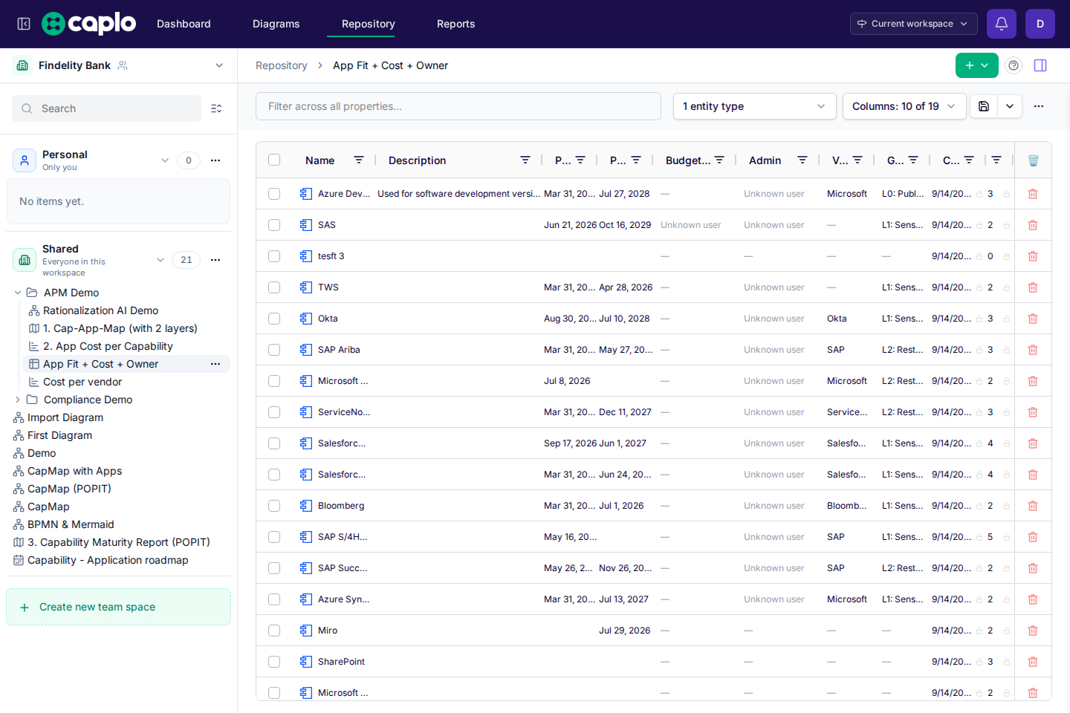Check the TWS row checkbox
1070x713 pixels.
pyautogui.click(x=274, y=287)
